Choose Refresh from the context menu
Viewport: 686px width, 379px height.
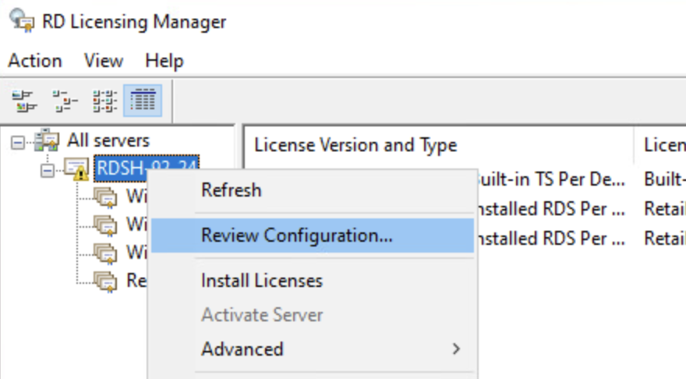pyautogui.click(x=231, y=190)
